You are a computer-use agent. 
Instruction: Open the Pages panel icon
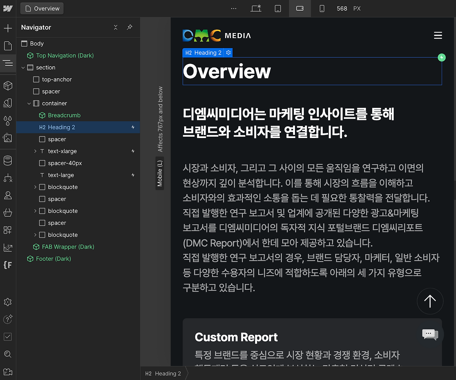pos(8,46)
